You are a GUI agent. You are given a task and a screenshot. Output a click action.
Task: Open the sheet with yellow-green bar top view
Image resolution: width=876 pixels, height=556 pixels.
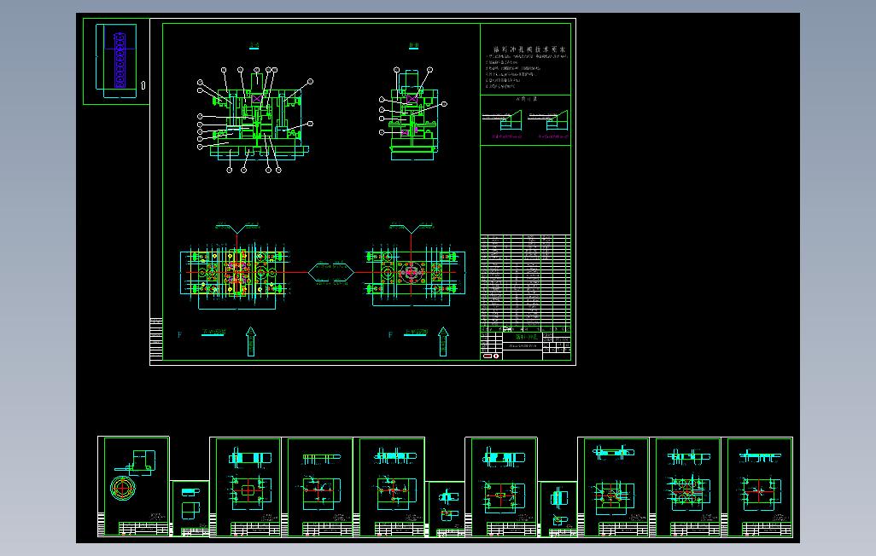coord(318,487)
